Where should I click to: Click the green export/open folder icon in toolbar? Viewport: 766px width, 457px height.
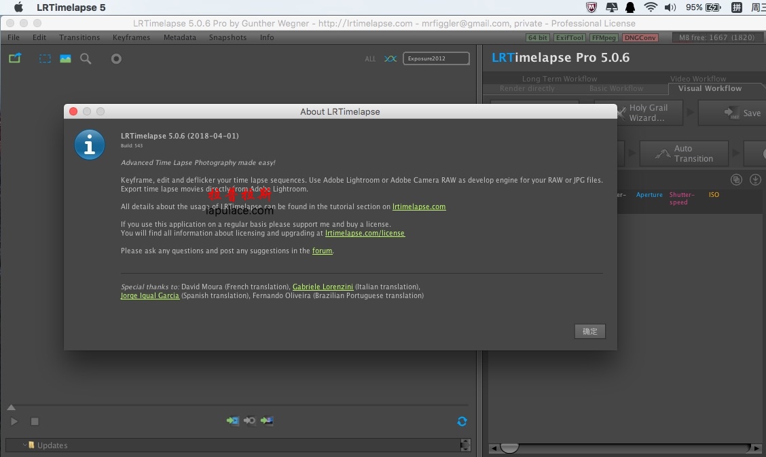15,58
